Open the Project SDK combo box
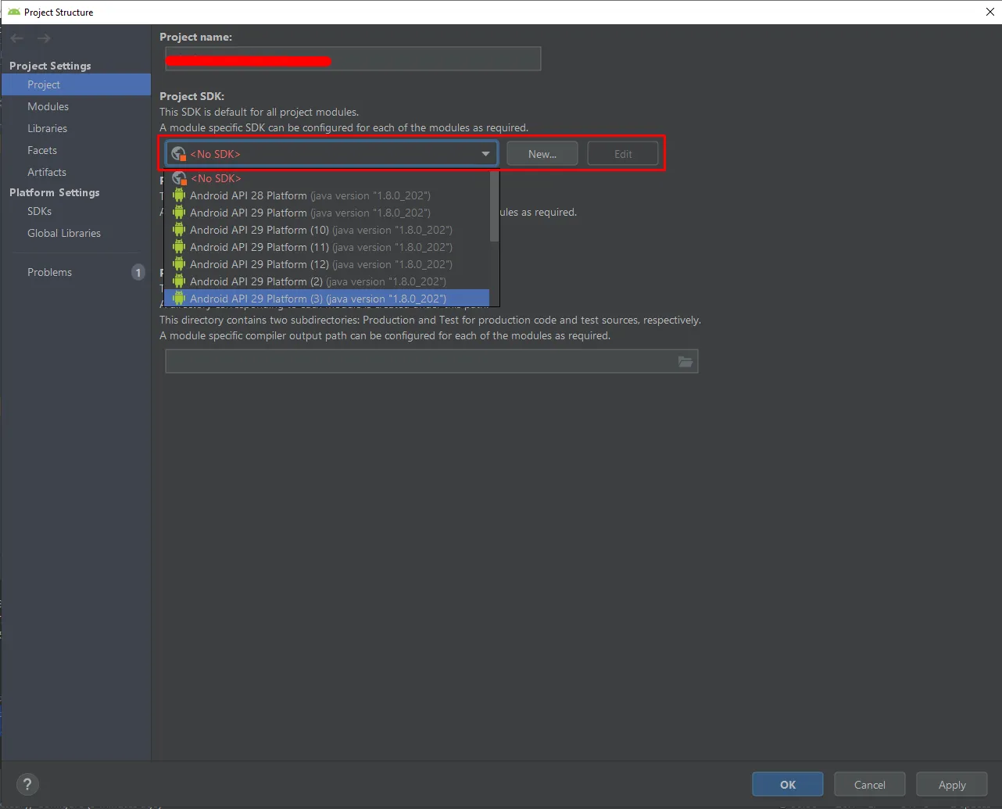The image size is (1002, 809). click(331, 154)
